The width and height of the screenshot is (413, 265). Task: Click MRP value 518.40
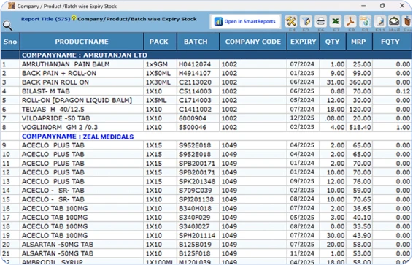[360, 127]
